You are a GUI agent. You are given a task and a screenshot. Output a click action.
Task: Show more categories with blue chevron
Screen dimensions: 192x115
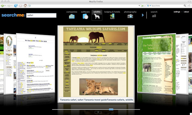pos(142,15)
